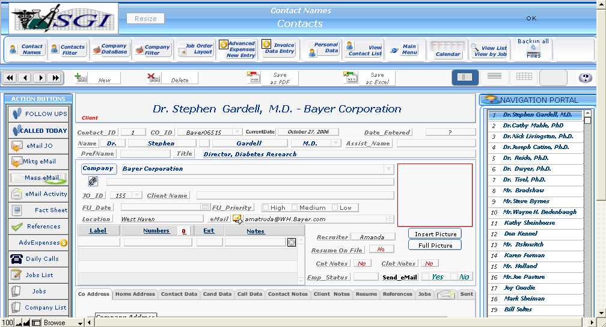
Task: Toggle Resume On File No value
Action: [x=381, y=249]
